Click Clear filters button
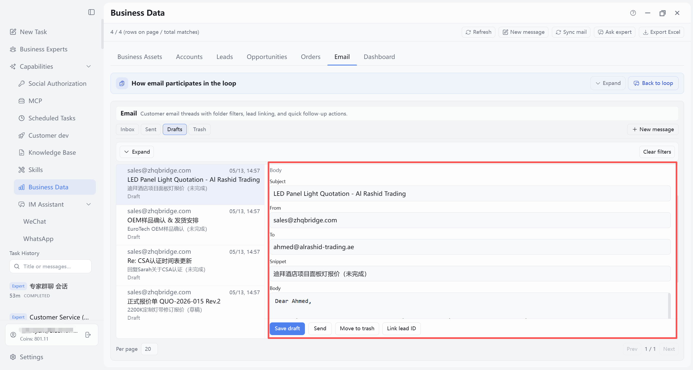Viewport: 693px width, 370px height. coord(657,152)
